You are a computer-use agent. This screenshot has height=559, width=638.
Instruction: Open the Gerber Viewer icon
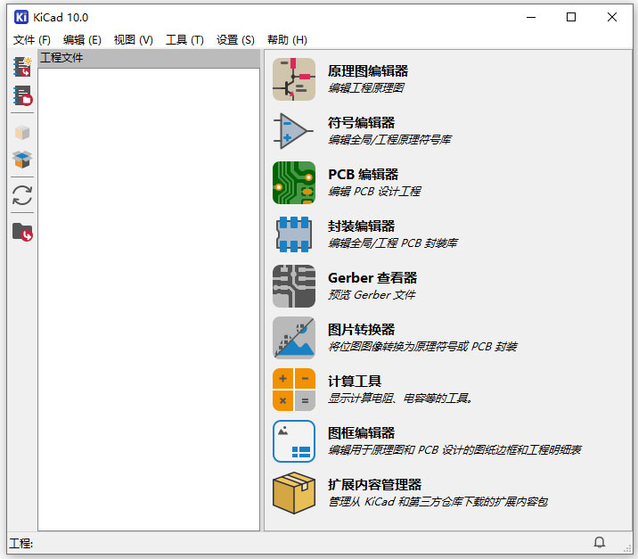(294, 286)
